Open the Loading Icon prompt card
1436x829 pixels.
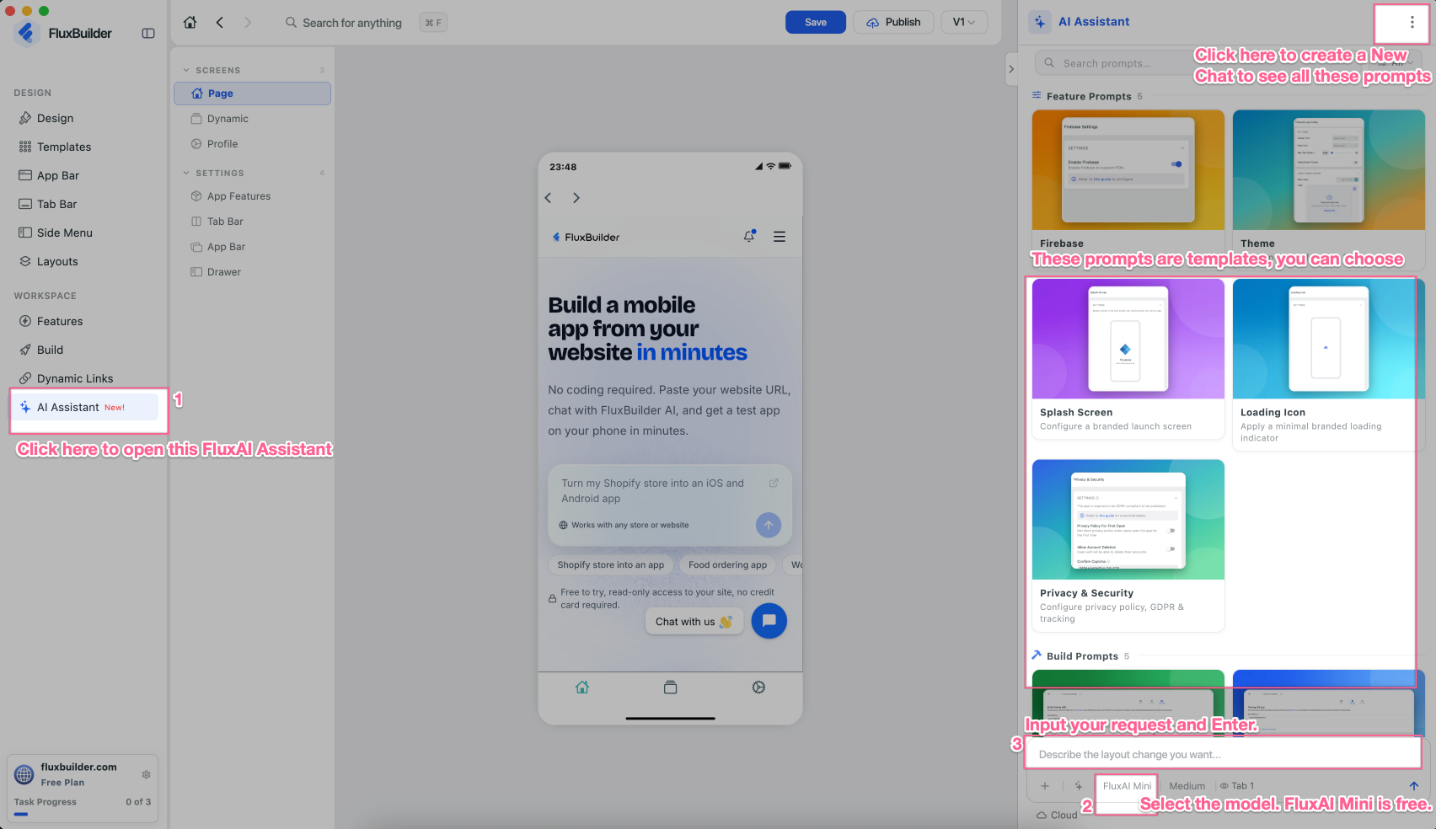pyautogui.click(x=1329, y=365)
